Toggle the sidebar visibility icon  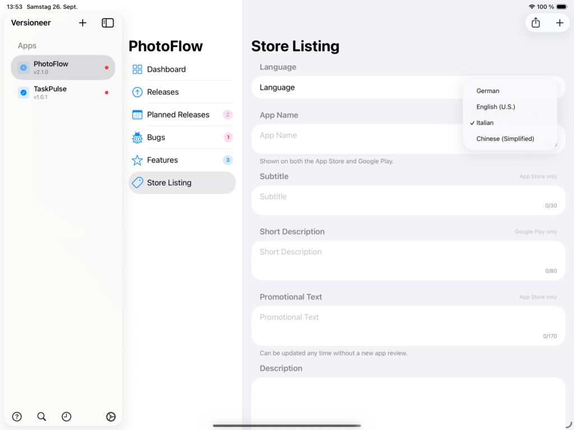[x=108, y=22]
